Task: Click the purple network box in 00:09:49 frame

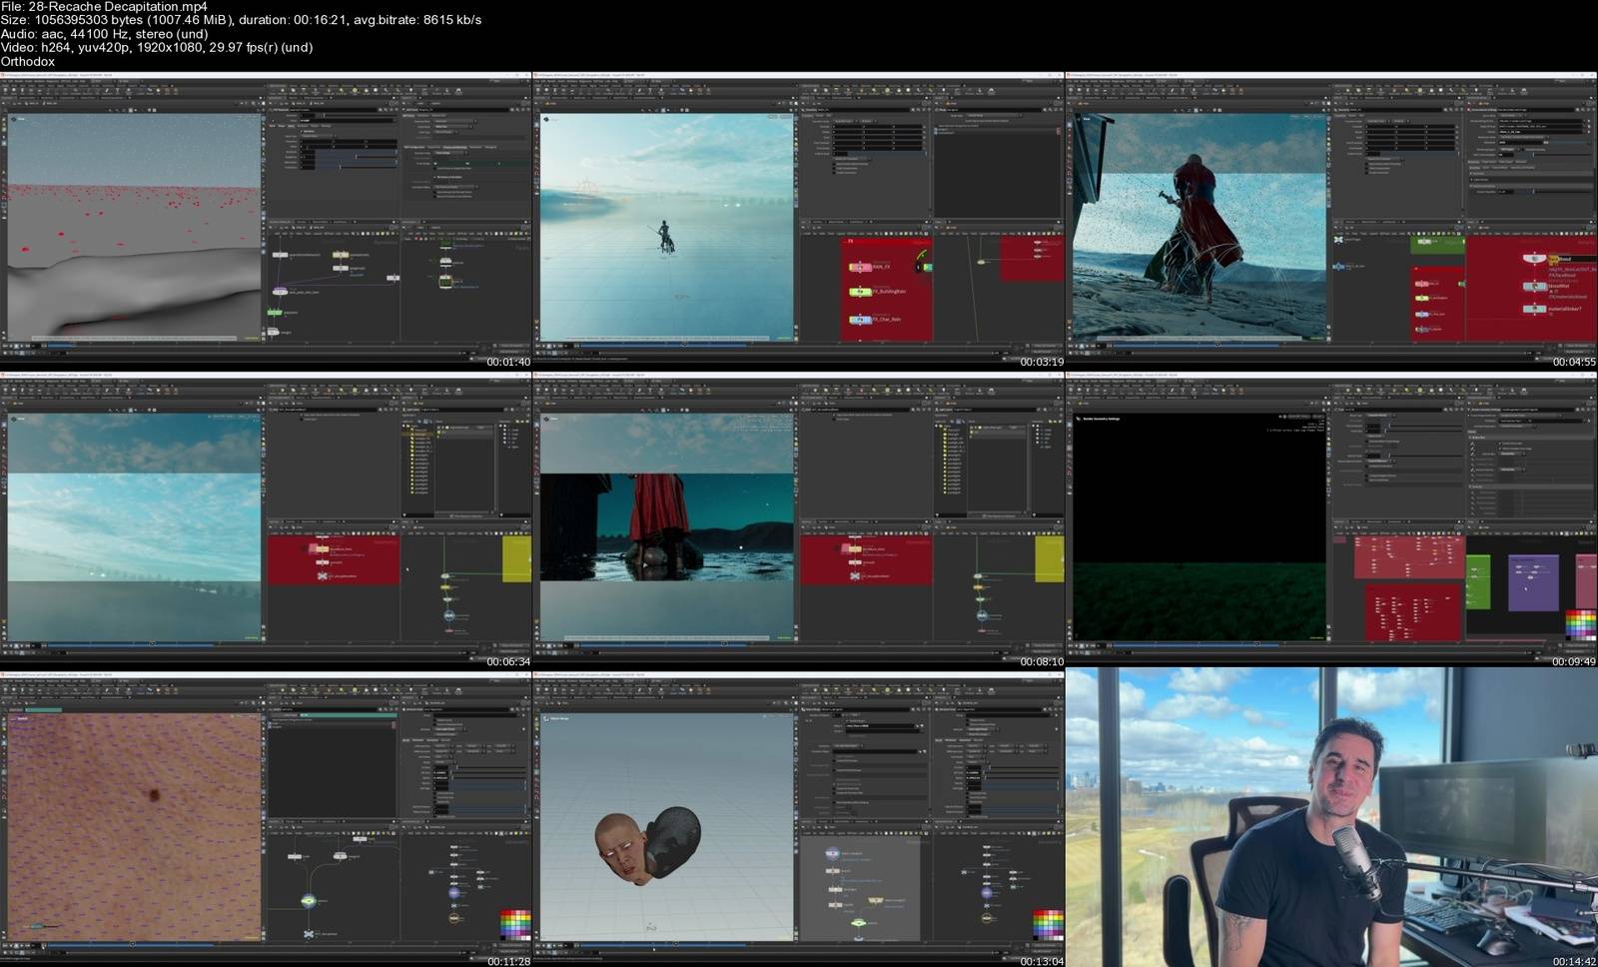Action: pos(1533,583)
